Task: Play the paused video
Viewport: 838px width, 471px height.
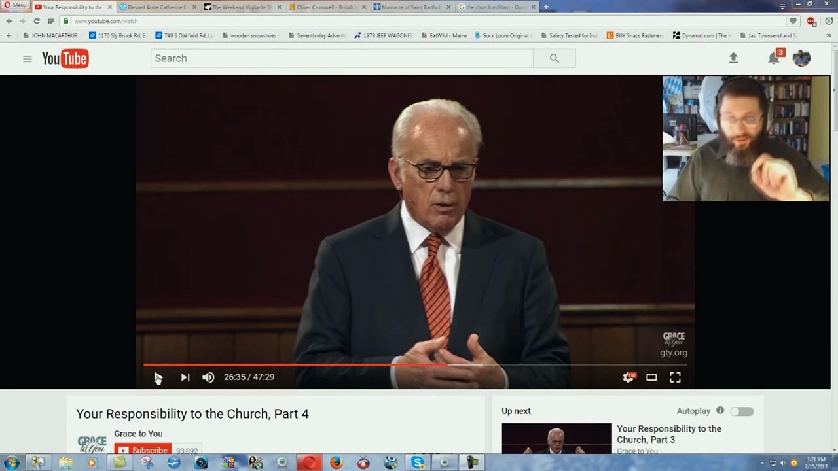Action: point(158,377)
